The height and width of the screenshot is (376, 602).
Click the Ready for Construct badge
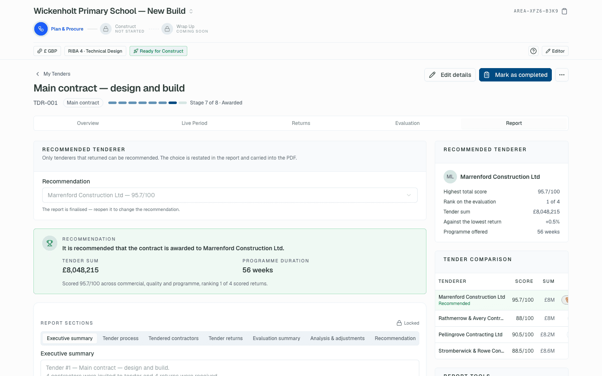(158, 51)
